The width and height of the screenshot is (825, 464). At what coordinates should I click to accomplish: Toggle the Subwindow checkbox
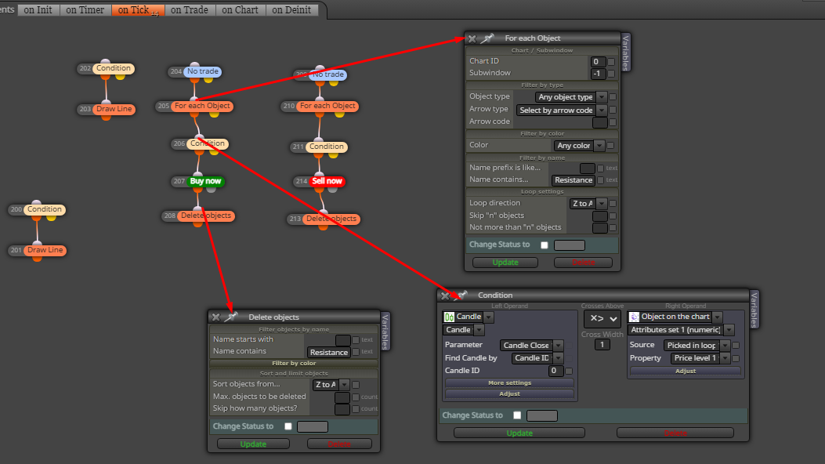point(611,74)
